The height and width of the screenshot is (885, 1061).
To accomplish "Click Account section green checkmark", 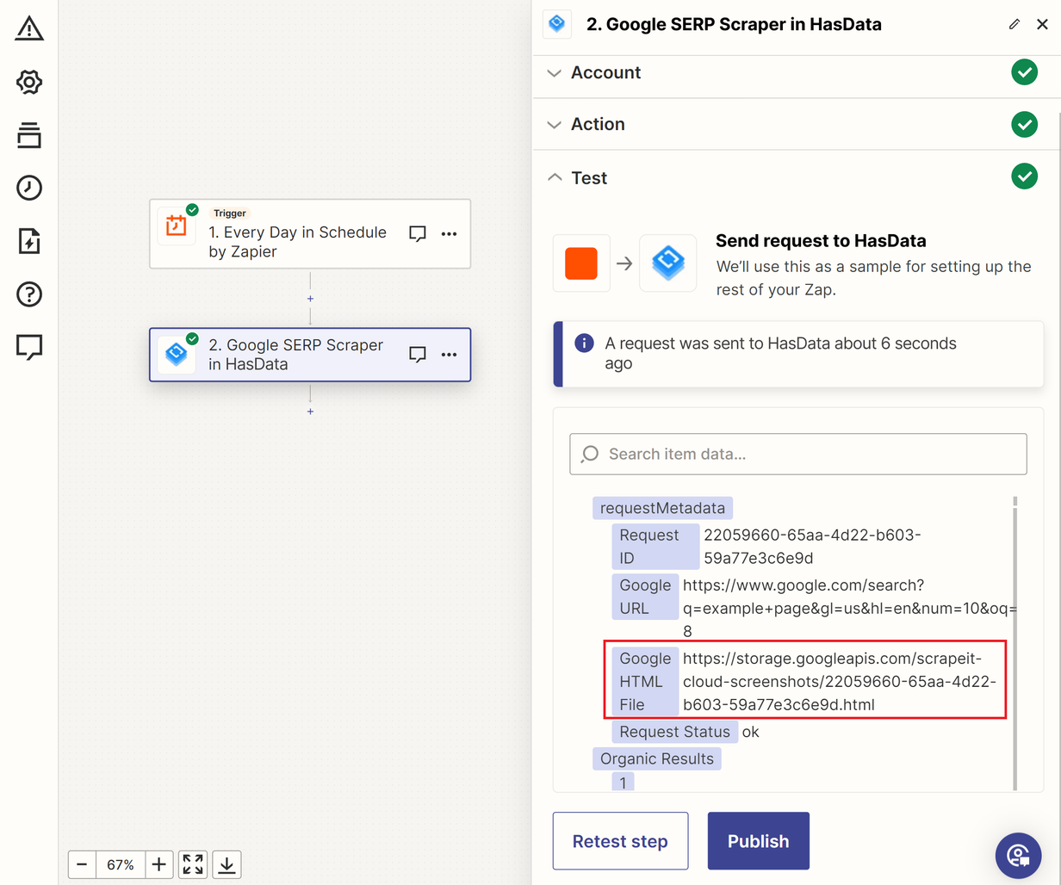I will pos(1025,72).
